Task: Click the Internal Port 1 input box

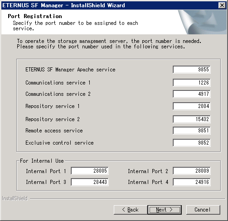Action: (x=90, y=171)
